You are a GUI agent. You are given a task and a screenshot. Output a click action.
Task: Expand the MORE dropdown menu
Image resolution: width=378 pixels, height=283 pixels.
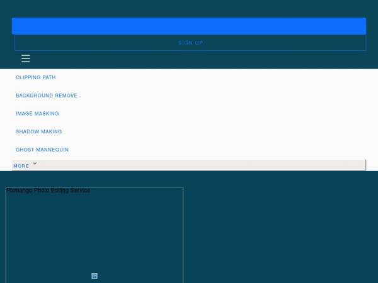coord(189,165)
